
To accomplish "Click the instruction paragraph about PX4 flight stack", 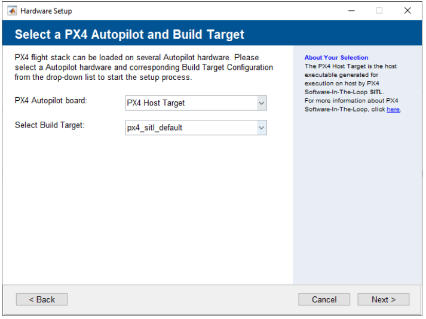I will [x=144, y=67].
